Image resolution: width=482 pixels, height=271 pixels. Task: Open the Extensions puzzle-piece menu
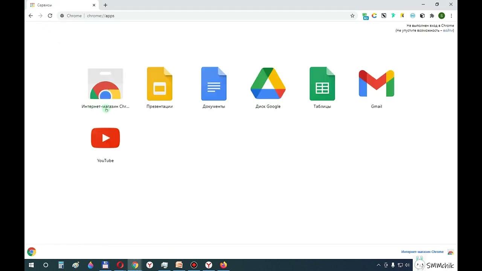(x=432, y=16)
